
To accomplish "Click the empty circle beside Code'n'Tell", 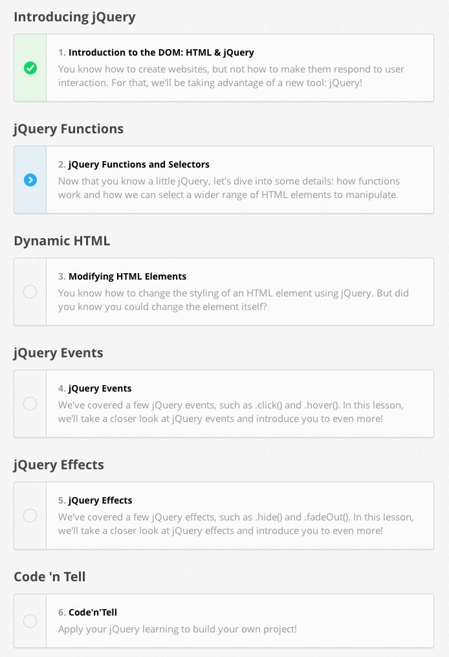I will pyautogui.click(x=30, y=621).
